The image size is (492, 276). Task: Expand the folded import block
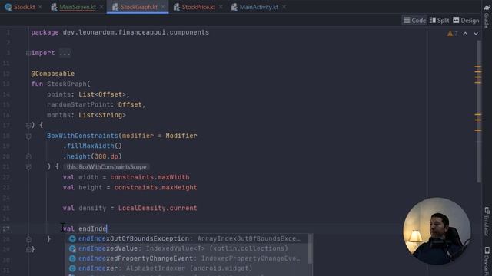coord(28,53)
